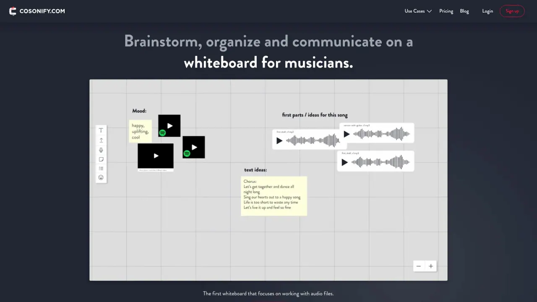This screenshot has height=302, width=537.
Task: Click the Sign up button
Action: click(512, 11)
